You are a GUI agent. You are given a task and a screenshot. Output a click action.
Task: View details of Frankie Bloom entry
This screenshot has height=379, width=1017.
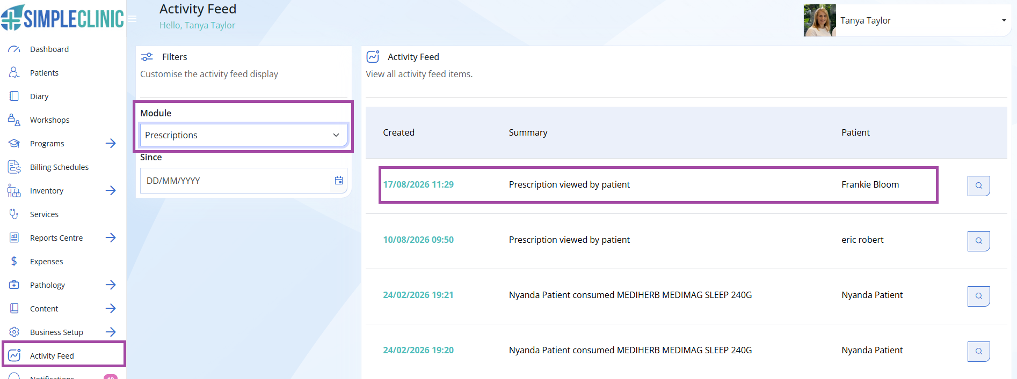point(978,185)
